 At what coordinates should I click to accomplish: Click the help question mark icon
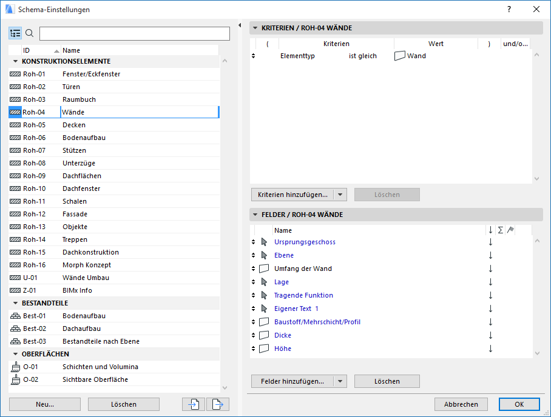click(509, 10)
